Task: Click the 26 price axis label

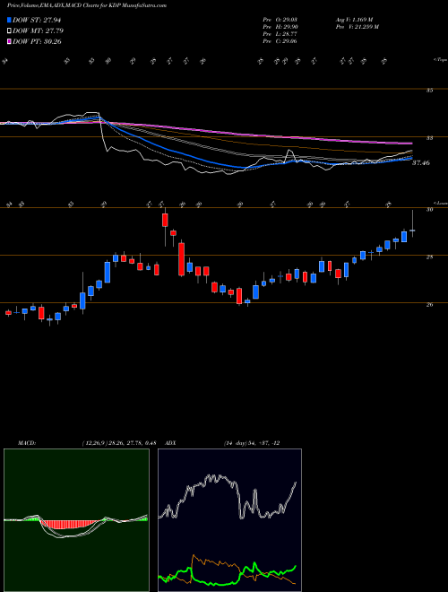Action: click(430, 305)
